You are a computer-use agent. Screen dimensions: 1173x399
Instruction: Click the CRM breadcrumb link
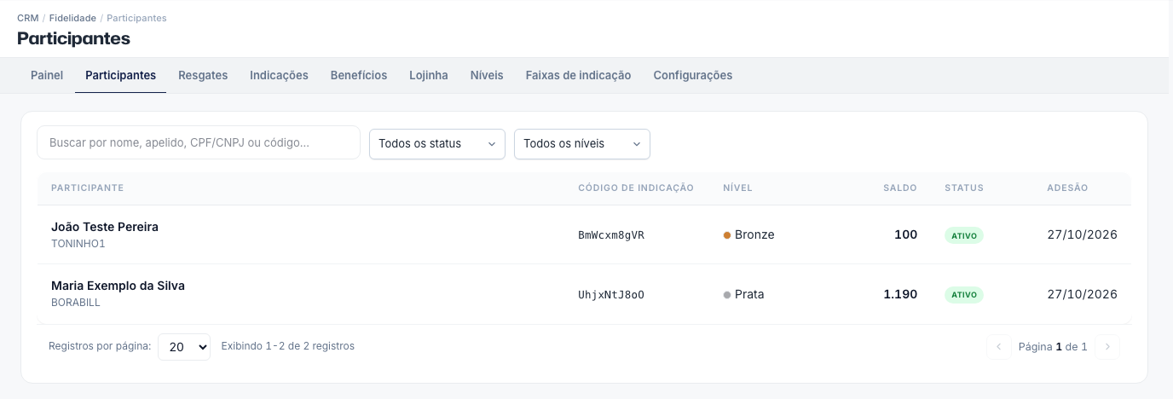(28, 18)
